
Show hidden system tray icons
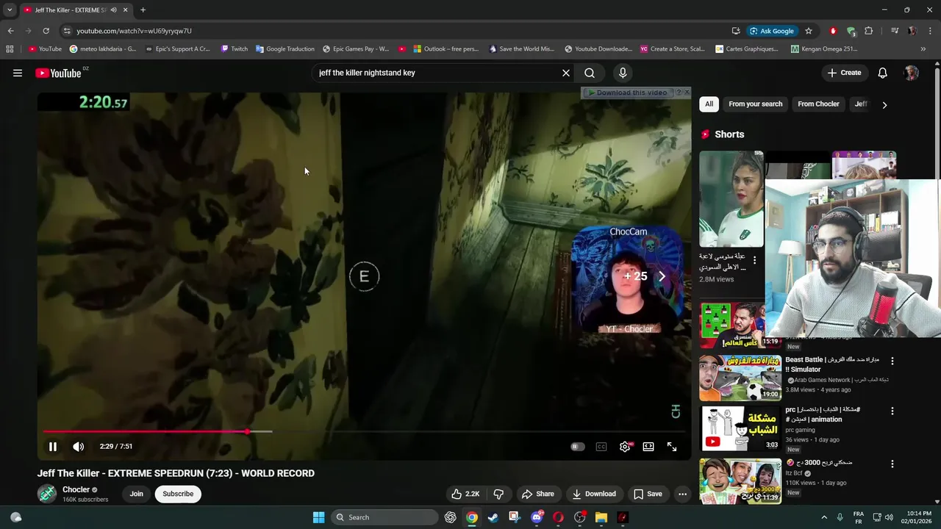pos(824,517)
